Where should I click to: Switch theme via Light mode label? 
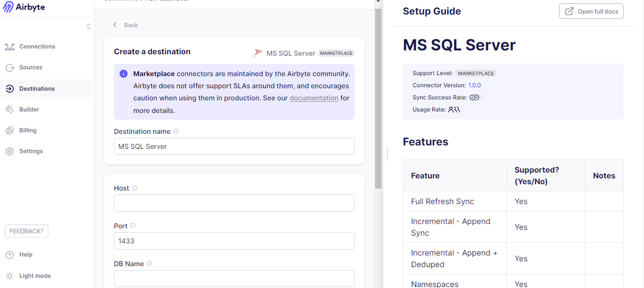pyautogui.click(x=35, y=276)
